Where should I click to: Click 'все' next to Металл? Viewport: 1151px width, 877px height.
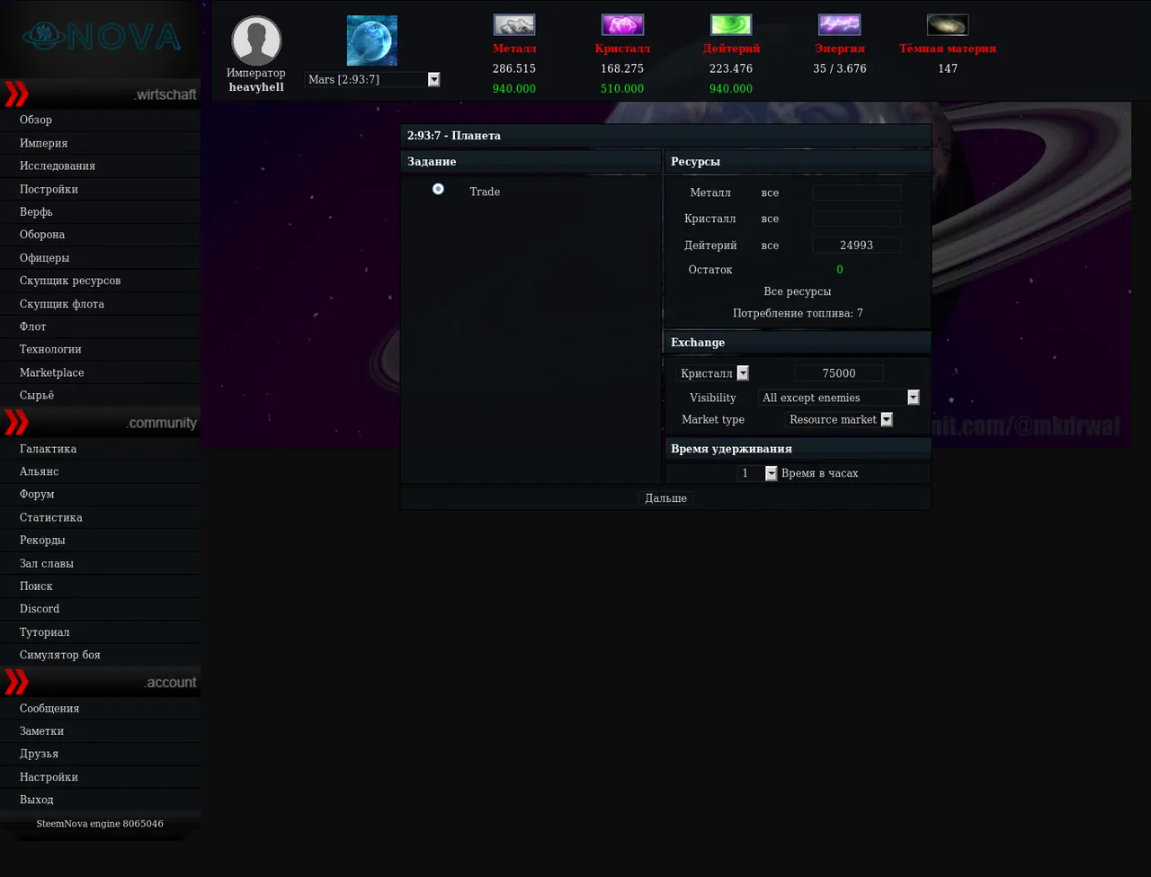tap(770, 192)
